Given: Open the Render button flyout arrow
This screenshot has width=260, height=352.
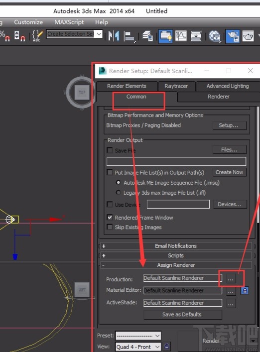Looking at the screenshot, I should (254, 341).
